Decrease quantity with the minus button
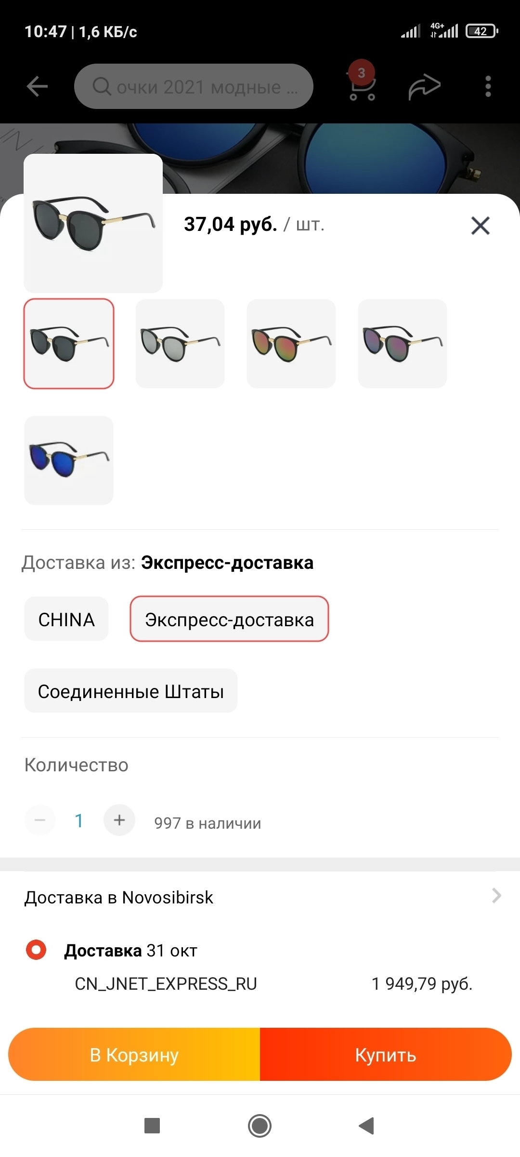This screenshot has height=1157, width=520. 40,820
